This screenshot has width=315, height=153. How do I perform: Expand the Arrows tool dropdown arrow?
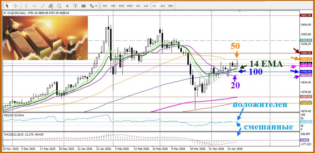[96, 6]
